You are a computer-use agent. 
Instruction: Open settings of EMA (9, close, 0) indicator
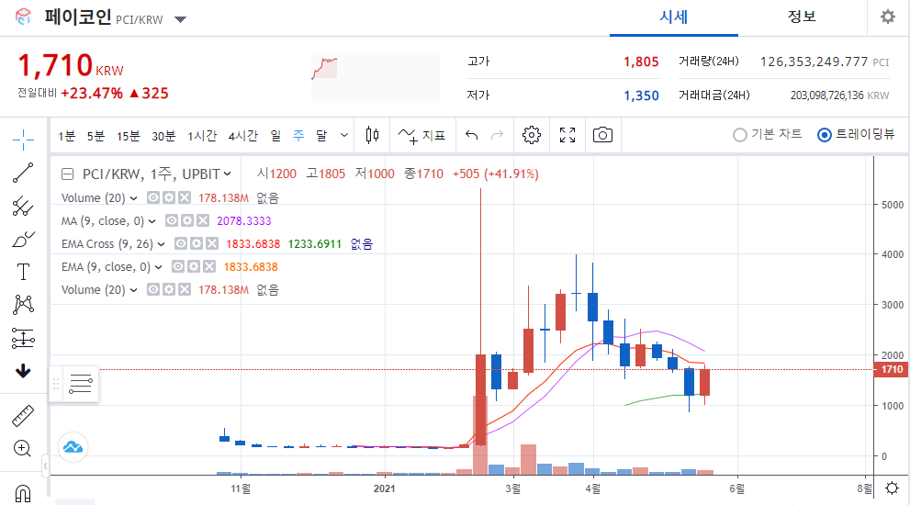point(193,266)
